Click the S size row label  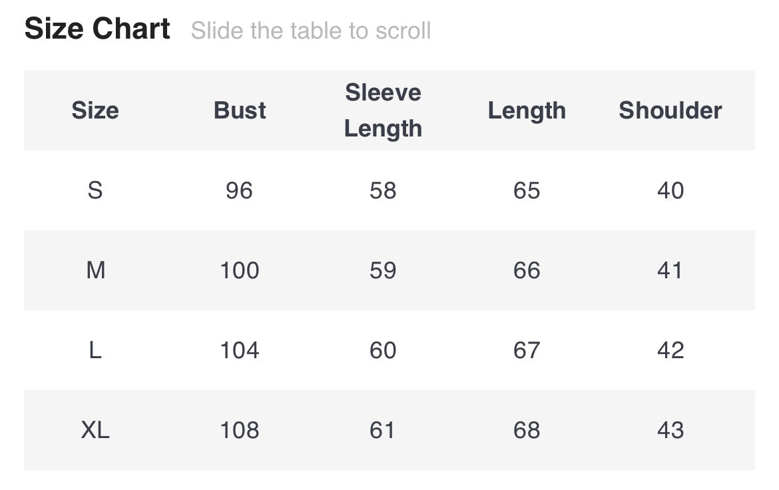pyautogui.click(x=95, y=191)
